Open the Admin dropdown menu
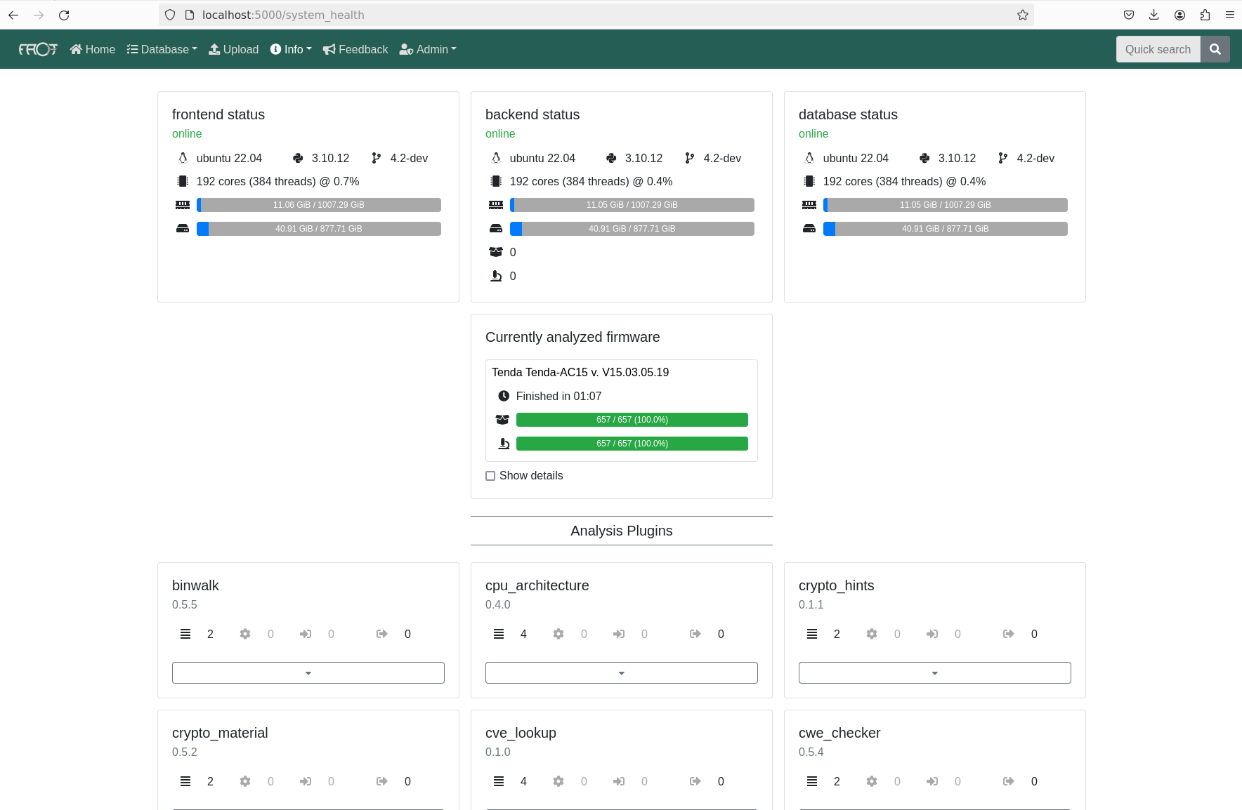Image resolution: width=1242 pixels, height=810 pixels. (x=428, y=49)
